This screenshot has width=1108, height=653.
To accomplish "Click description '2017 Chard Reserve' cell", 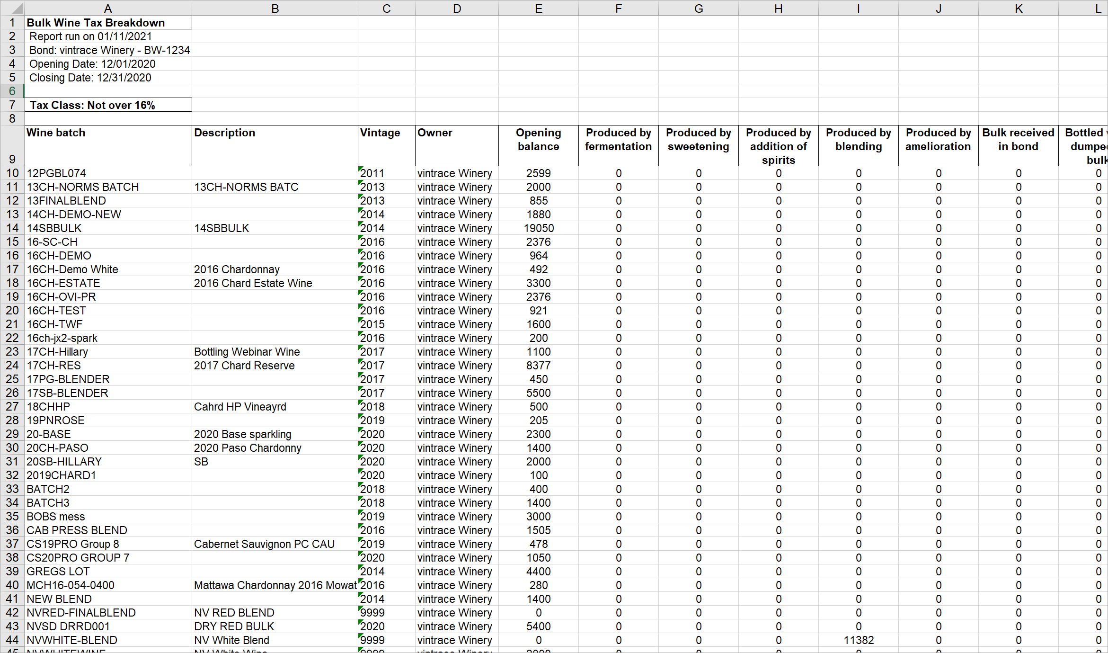I will coord(275,366).
